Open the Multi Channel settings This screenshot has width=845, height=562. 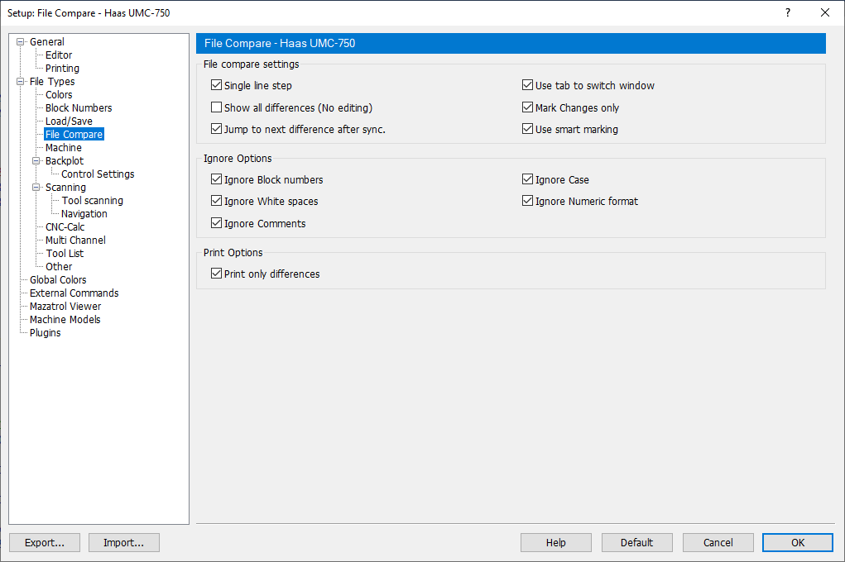pyautogui.click(x=74, y=240)
